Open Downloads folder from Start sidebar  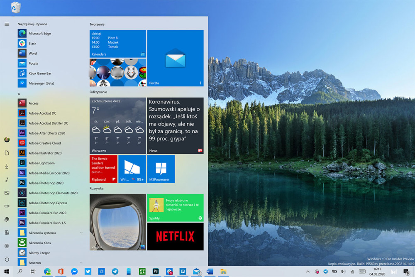tap(7, 166)
